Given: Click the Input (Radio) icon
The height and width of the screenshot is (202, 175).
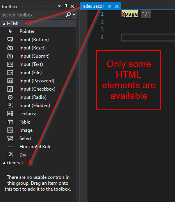Looking at the screenshot, I should coord(10,97).
